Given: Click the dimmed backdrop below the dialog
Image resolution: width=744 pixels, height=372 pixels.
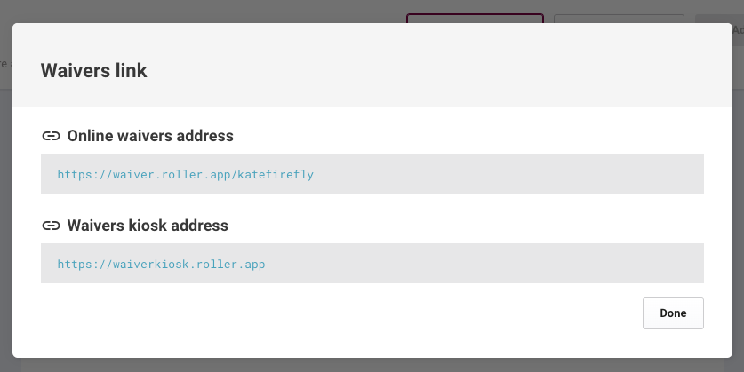Looking at the screenshot, I should tap(372, 365).
